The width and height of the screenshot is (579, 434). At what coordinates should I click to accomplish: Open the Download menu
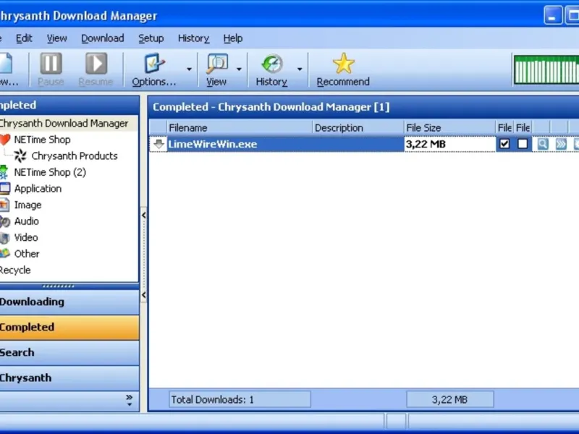tap(102, 38)
